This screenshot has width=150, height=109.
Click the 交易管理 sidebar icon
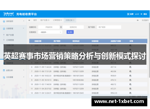pos(4,29)
